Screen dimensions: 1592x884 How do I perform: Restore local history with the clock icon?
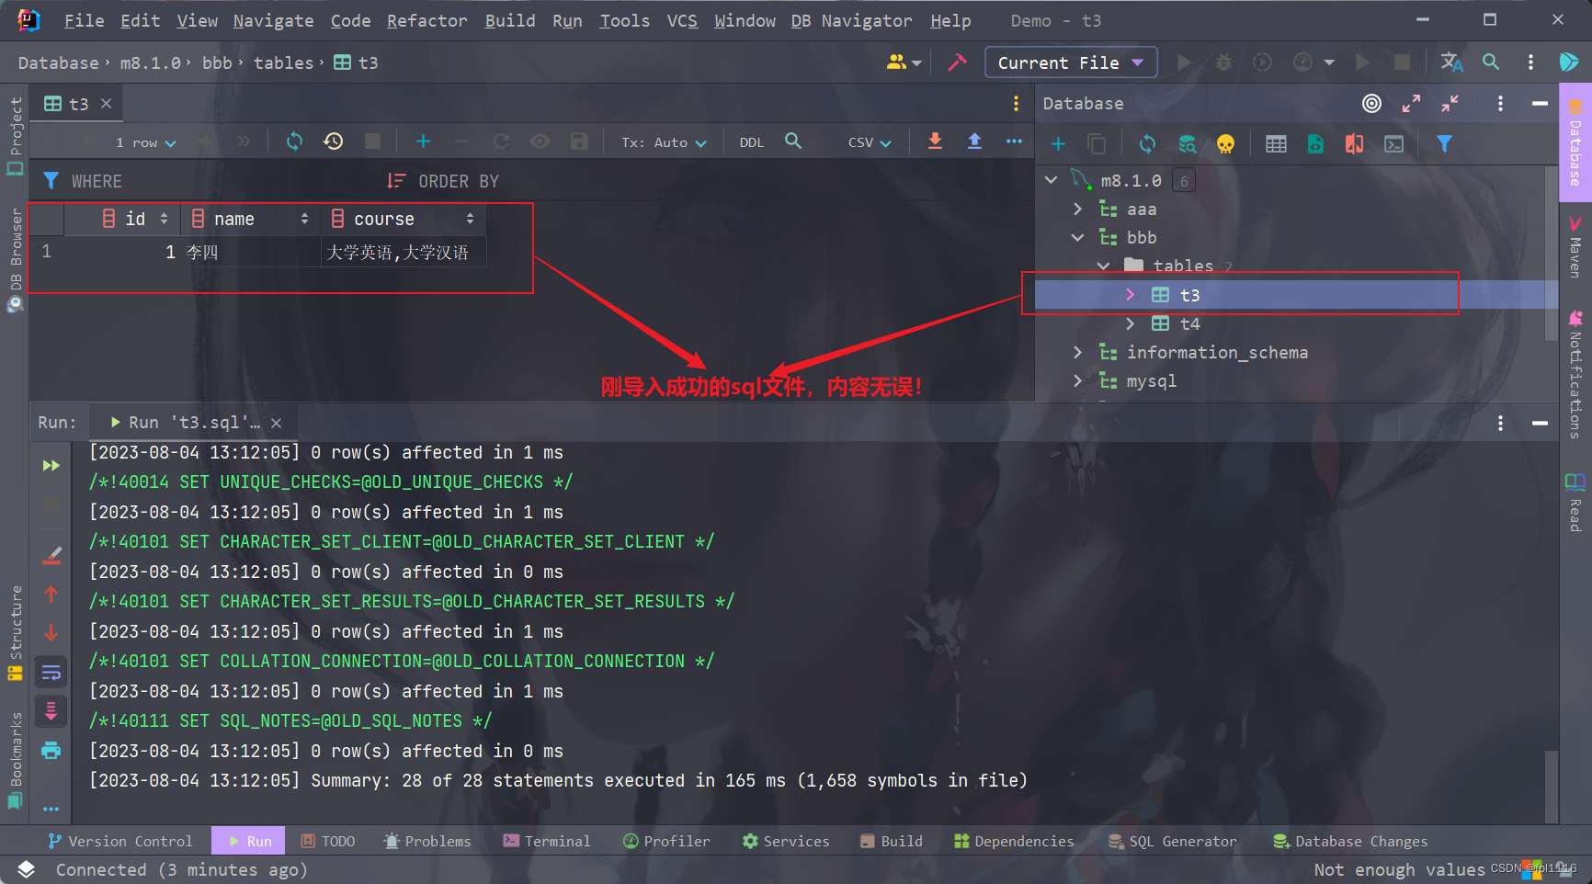coord(333,142)
